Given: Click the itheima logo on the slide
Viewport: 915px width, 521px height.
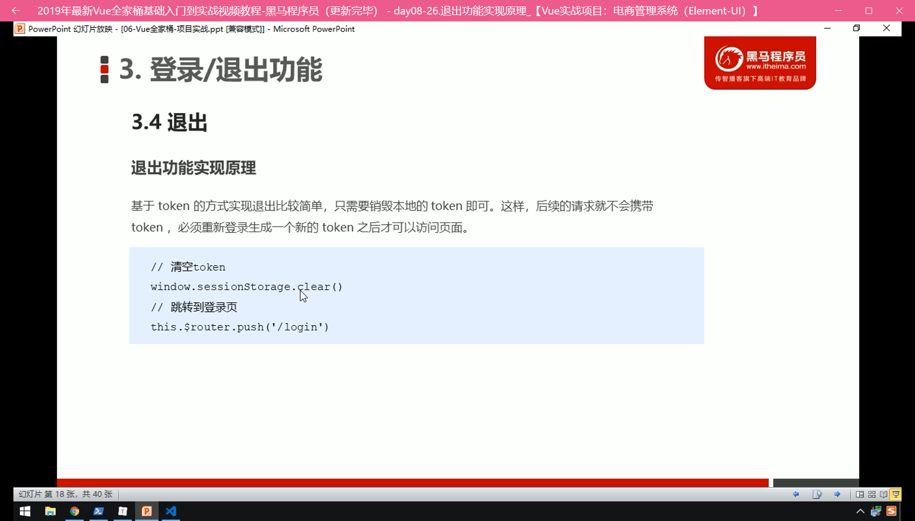Looking at the screenshot, I should (760, 63).
